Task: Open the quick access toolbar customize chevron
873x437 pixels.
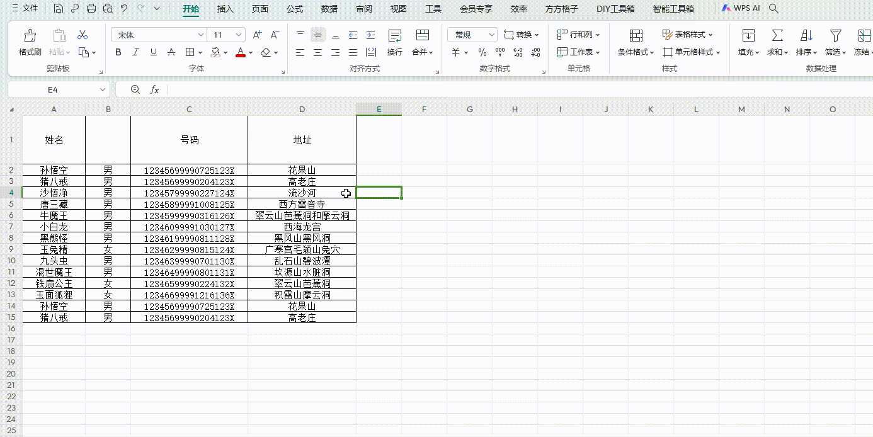Action: (157, 9)
